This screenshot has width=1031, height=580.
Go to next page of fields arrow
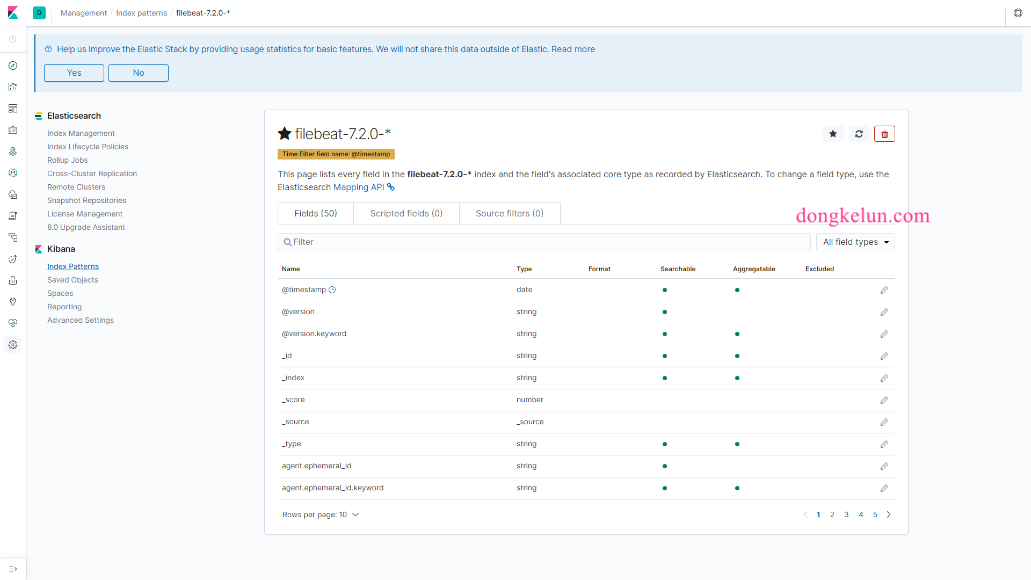(x=889, y=514)
